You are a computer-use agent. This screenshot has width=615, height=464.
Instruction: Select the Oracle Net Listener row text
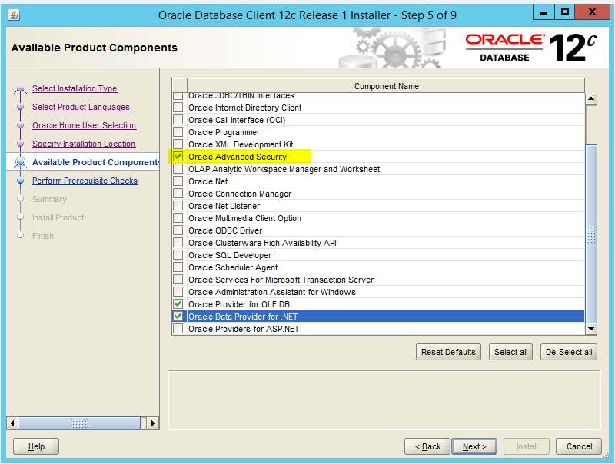(224, 206)
